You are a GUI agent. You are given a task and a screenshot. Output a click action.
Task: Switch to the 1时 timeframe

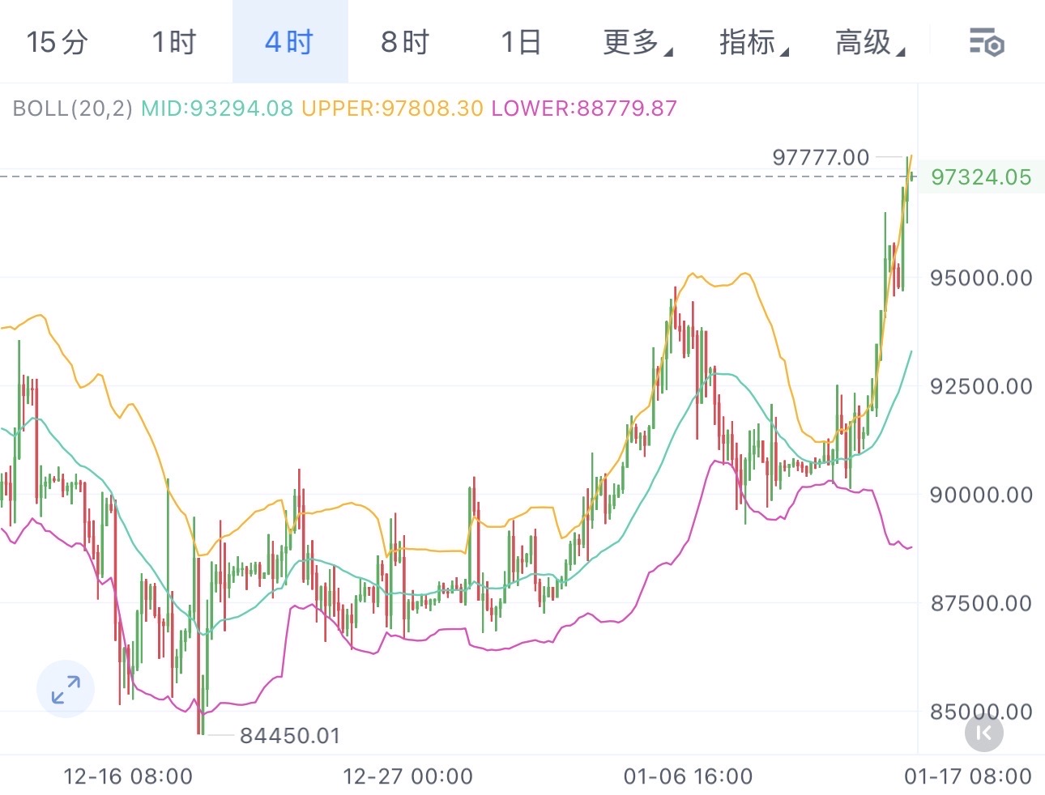(174, 42)
